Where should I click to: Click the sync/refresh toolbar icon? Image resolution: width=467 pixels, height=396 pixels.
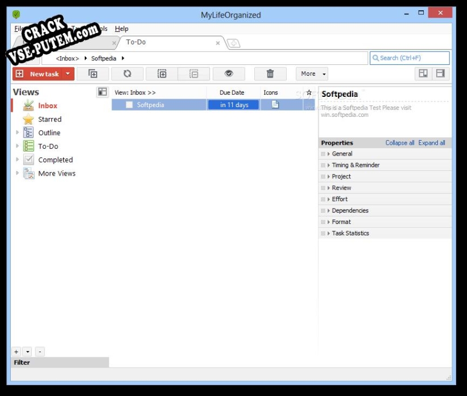coord(127,74)
